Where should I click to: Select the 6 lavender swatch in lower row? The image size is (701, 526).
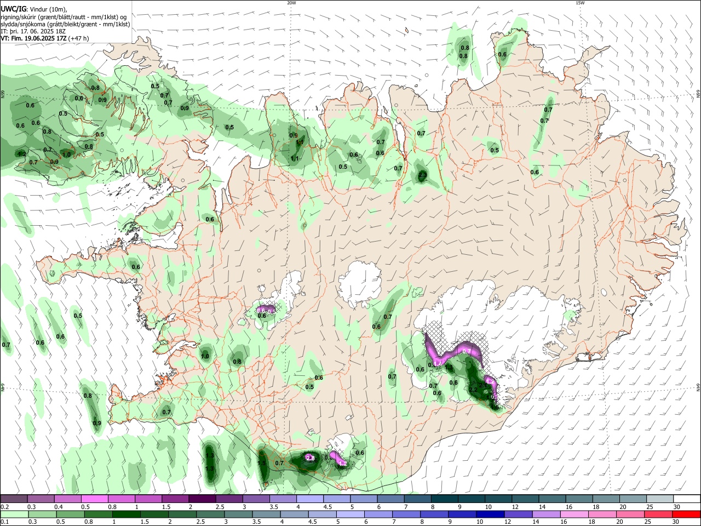(x=378, y=514)
